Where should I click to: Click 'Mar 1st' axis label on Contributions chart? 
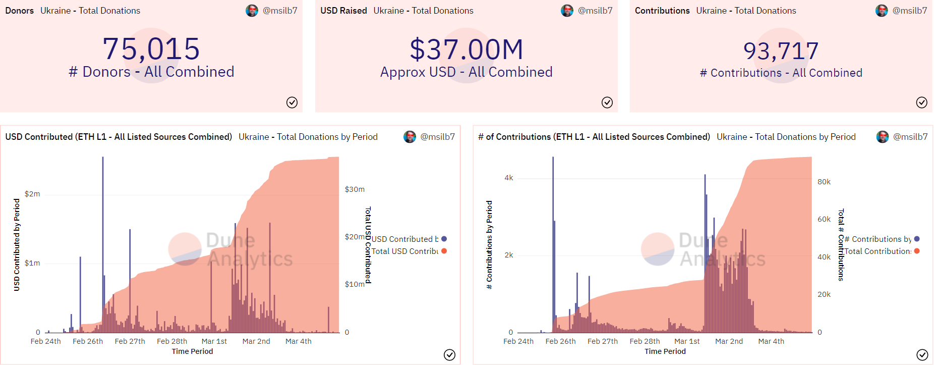[x=687, y=341]
